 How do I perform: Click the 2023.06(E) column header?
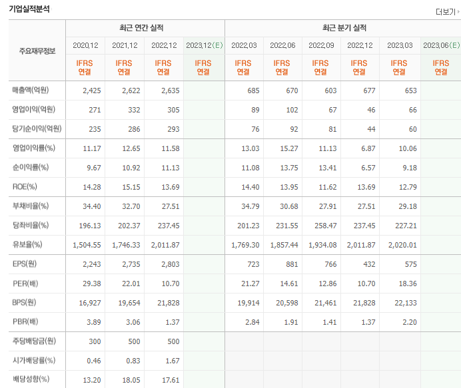441,45
